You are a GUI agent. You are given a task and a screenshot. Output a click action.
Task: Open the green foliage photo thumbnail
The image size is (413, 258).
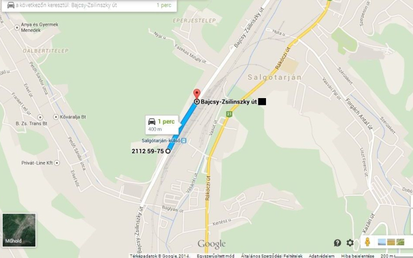tap(400, 242)
